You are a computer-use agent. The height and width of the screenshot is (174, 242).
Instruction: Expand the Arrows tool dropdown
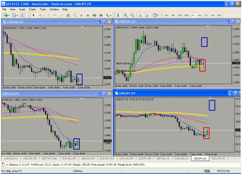110,15
